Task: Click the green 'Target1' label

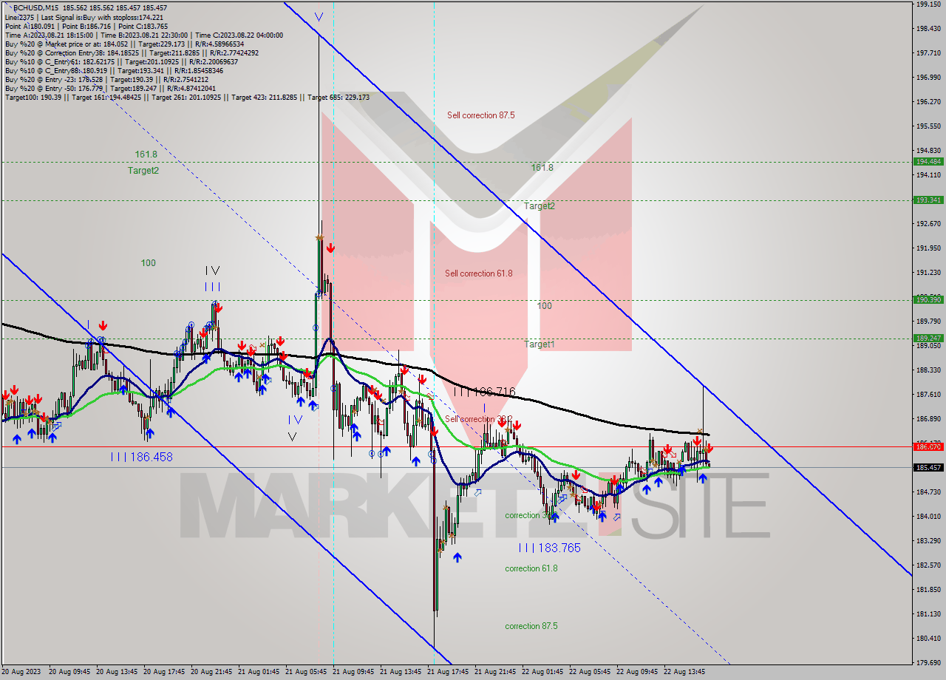Action: coord(539,344)
